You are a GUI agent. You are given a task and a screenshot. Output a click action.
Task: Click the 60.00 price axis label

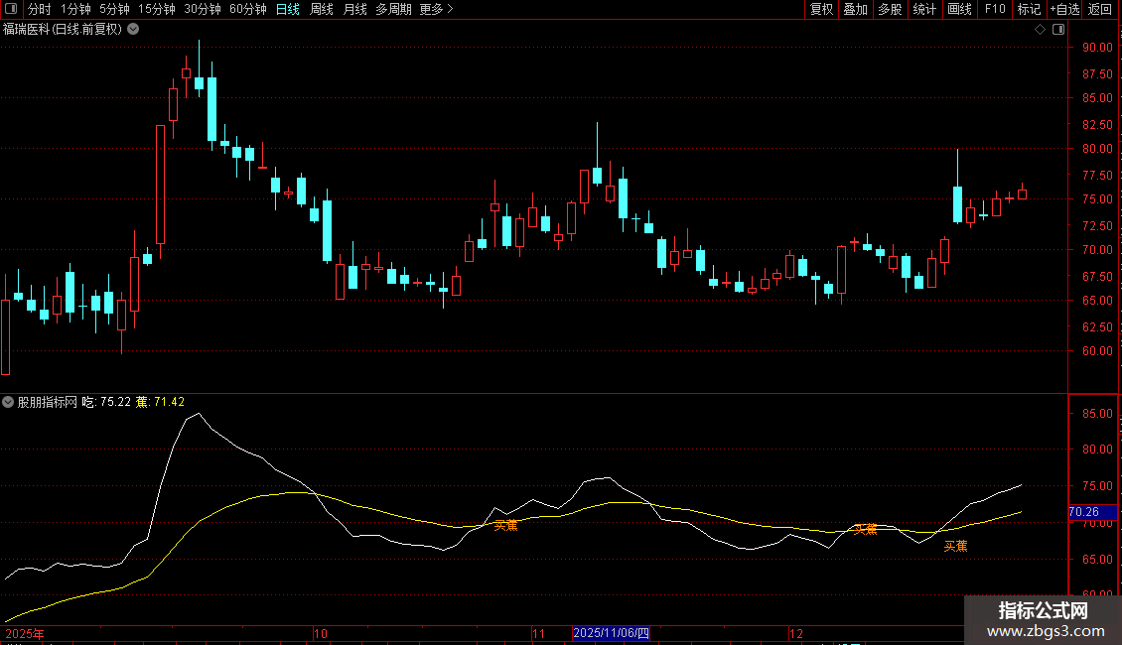tap(1097, 350)
